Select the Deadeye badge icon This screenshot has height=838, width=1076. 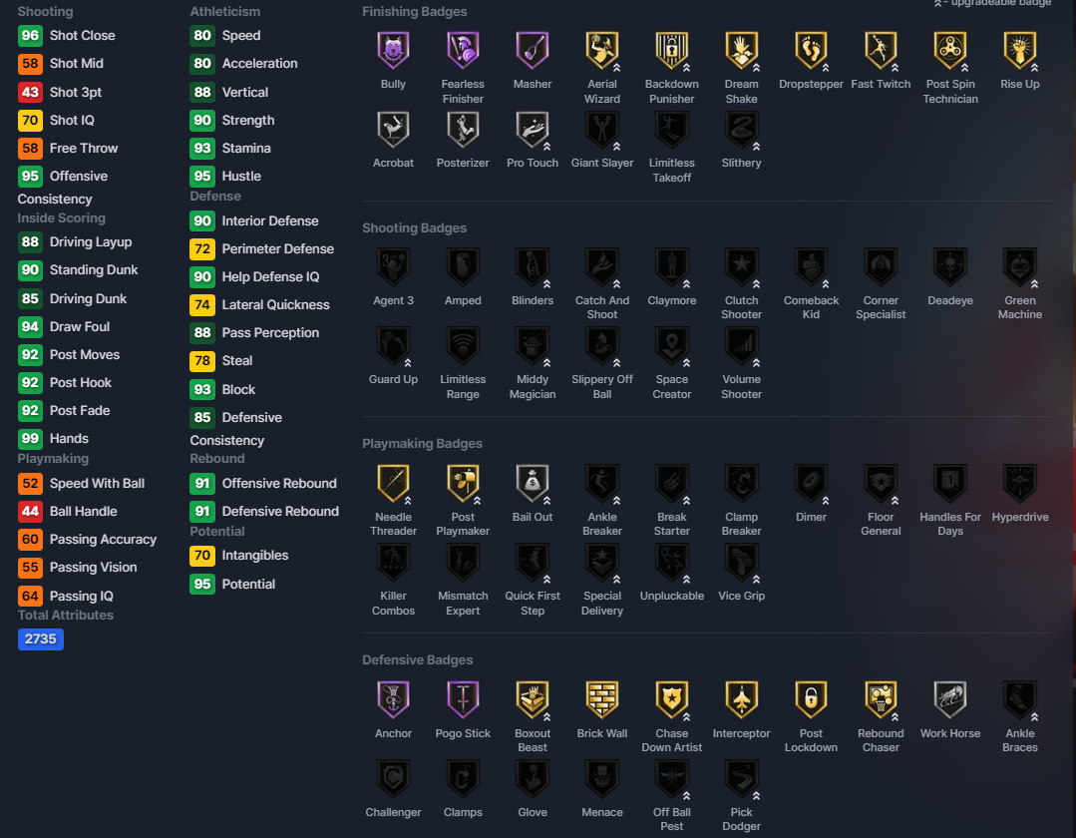[950, 266]
